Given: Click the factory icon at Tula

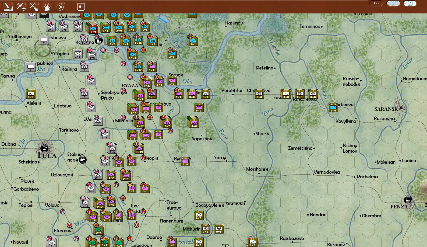Looking at the screenshot, I should point(44,148).
